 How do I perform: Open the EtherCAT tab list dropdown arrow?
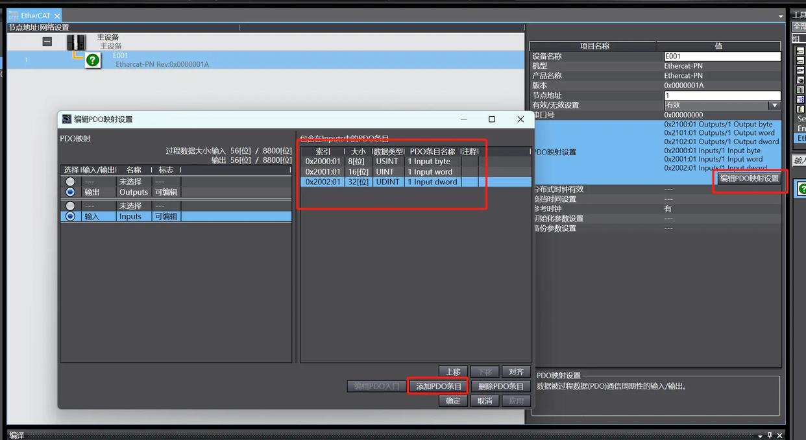pyautogui.click(x=780, y=16)
